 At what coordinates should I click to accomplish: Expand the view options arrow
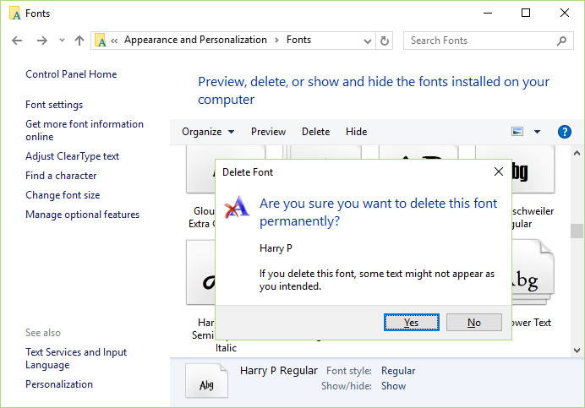538,132
